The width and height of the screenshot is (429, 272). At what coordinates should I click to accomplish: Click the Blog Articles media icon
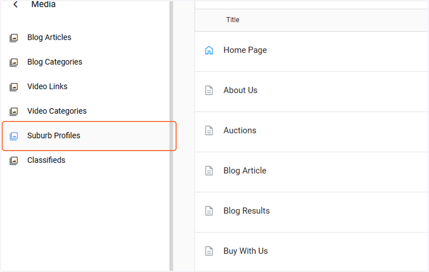click(14, 38)
